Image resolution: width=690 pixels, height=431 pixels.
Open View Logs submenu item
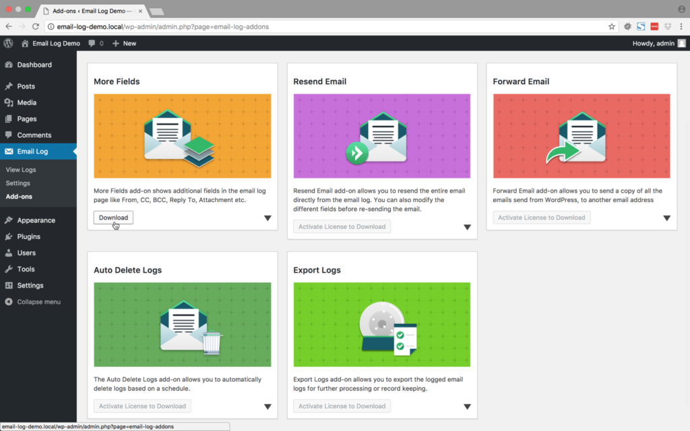tap(21, 170)
